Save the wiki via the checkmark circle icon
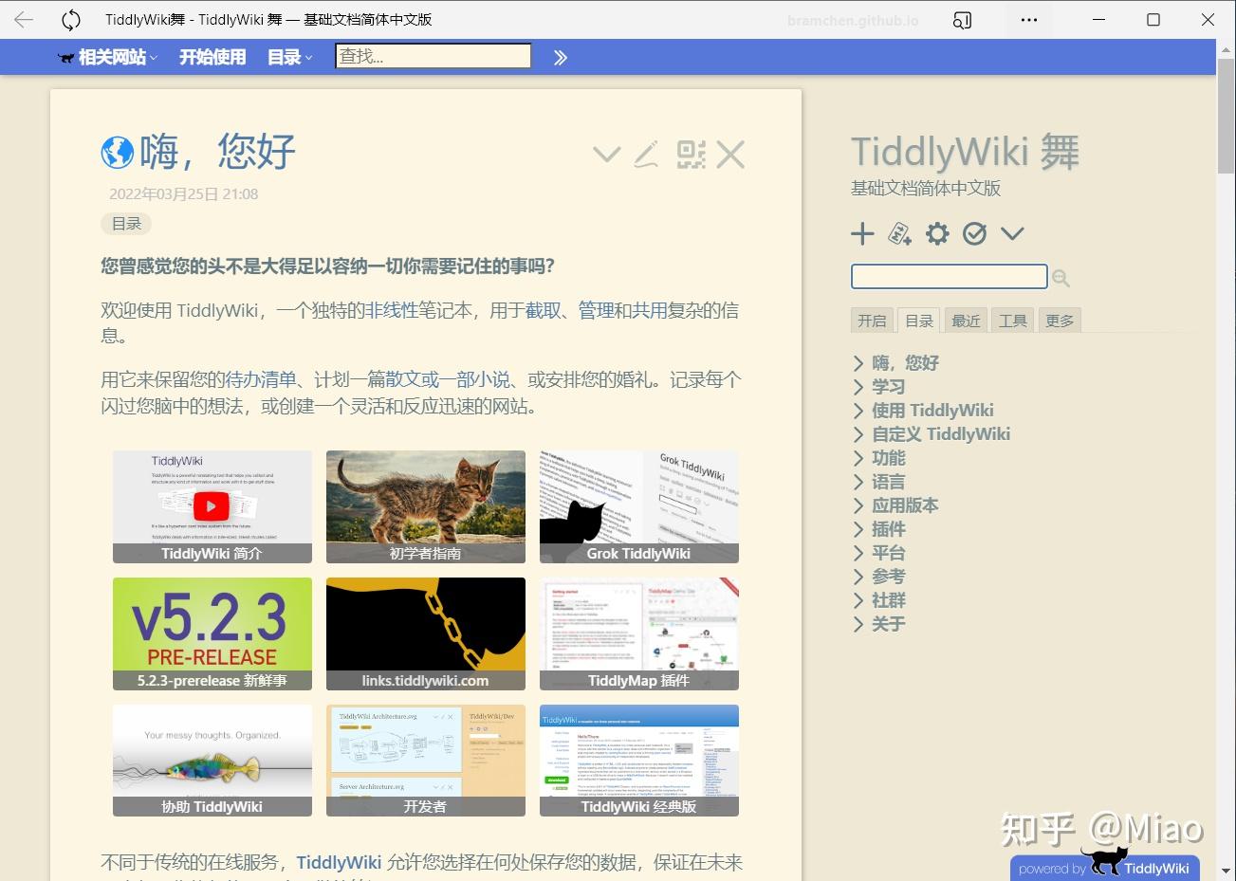The image size is (1236, 881). coord(974,233)
